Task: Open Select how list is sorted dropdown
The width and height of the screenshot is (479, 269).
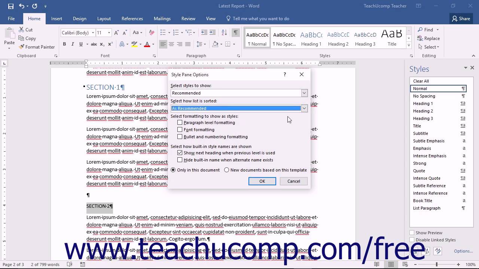Action: [304, 108]
